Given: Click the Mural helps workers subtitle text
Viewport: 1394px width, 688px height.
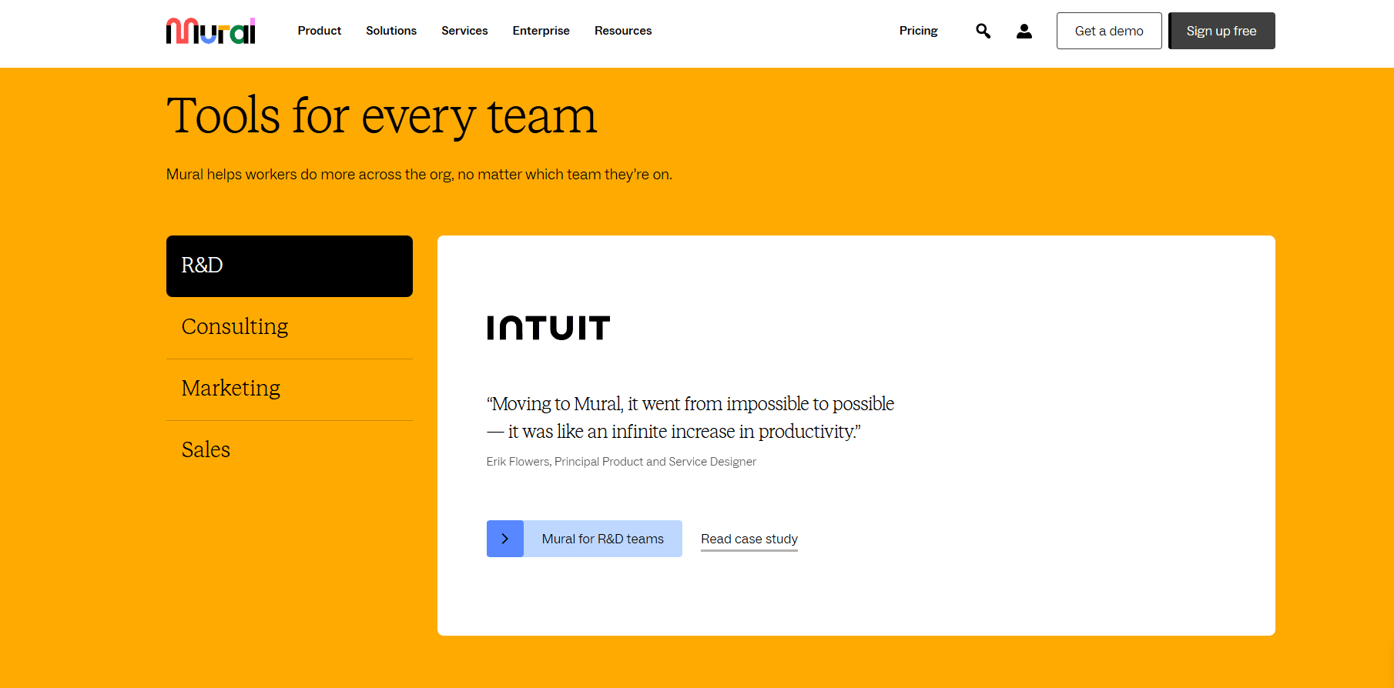Looking at the screenshot, I should 419,175.
